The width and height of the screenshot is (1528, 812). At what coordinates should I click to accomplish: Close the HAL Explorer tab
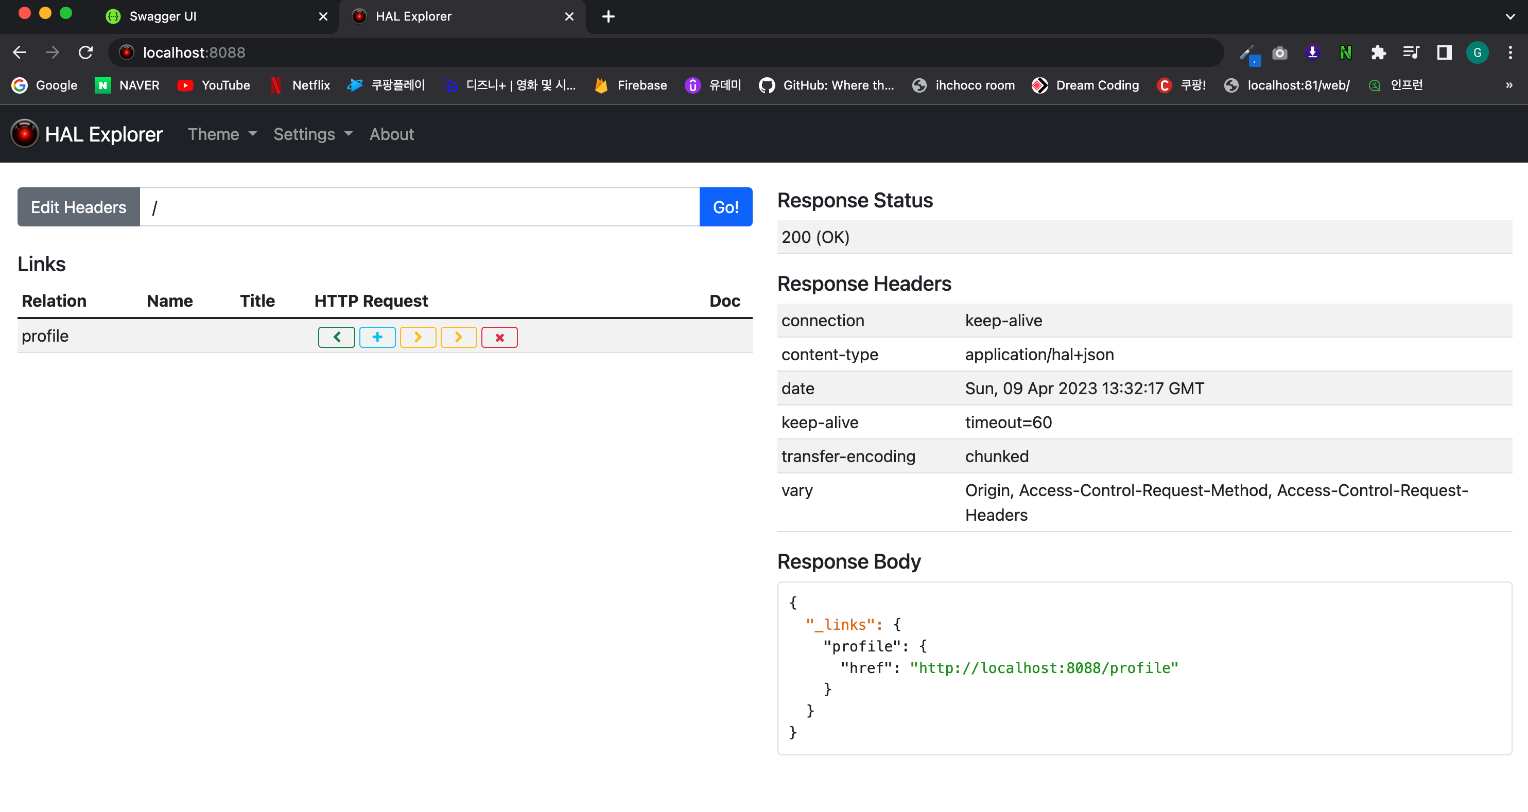[x=569, y=16]
